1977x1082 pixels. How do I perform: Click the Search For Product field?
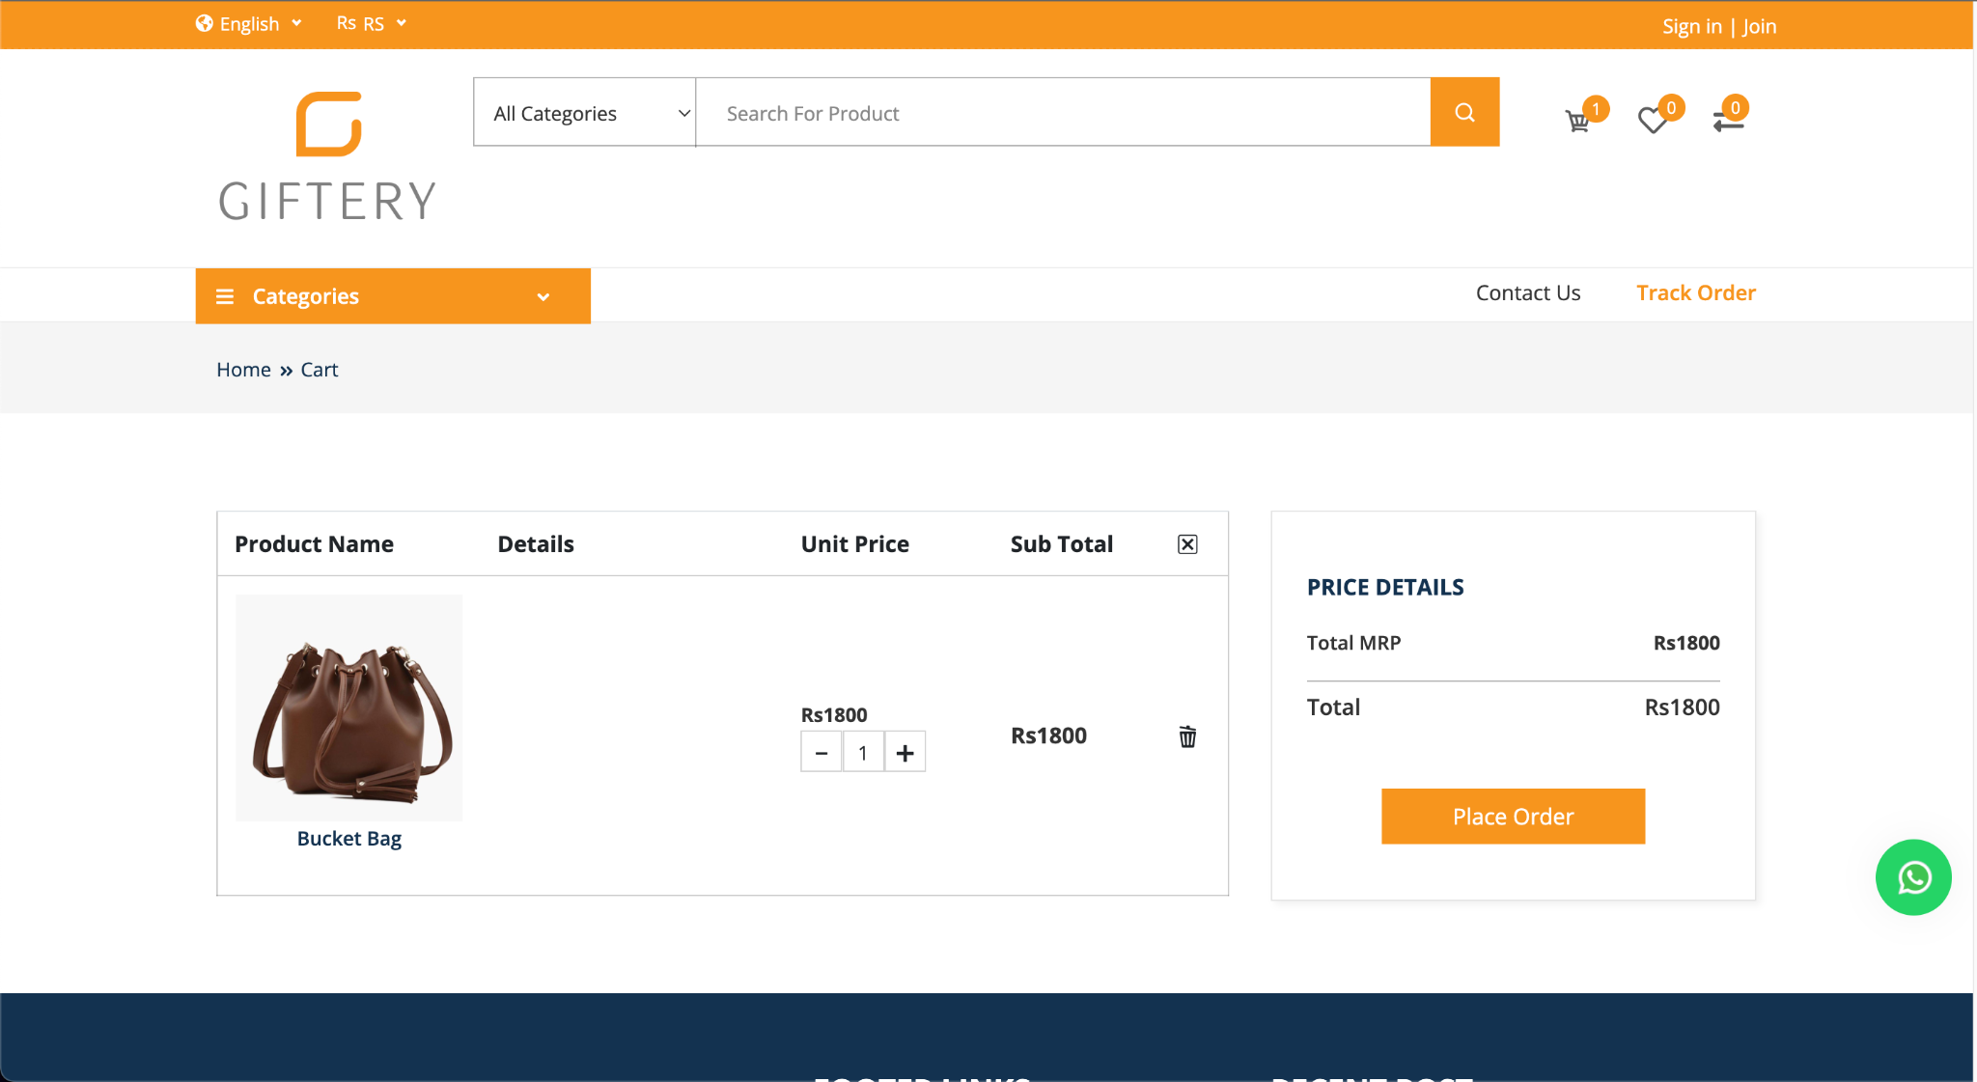pyautogui.click(x=1063, y=112)
